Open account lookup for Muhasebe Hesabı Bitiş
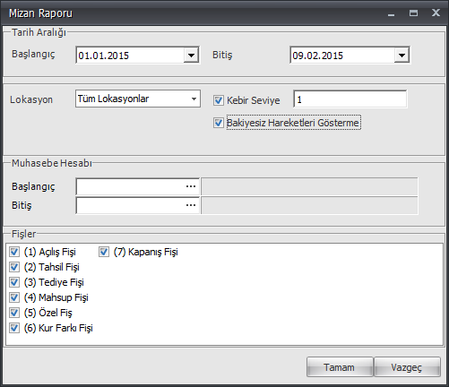 click(191, 205)
